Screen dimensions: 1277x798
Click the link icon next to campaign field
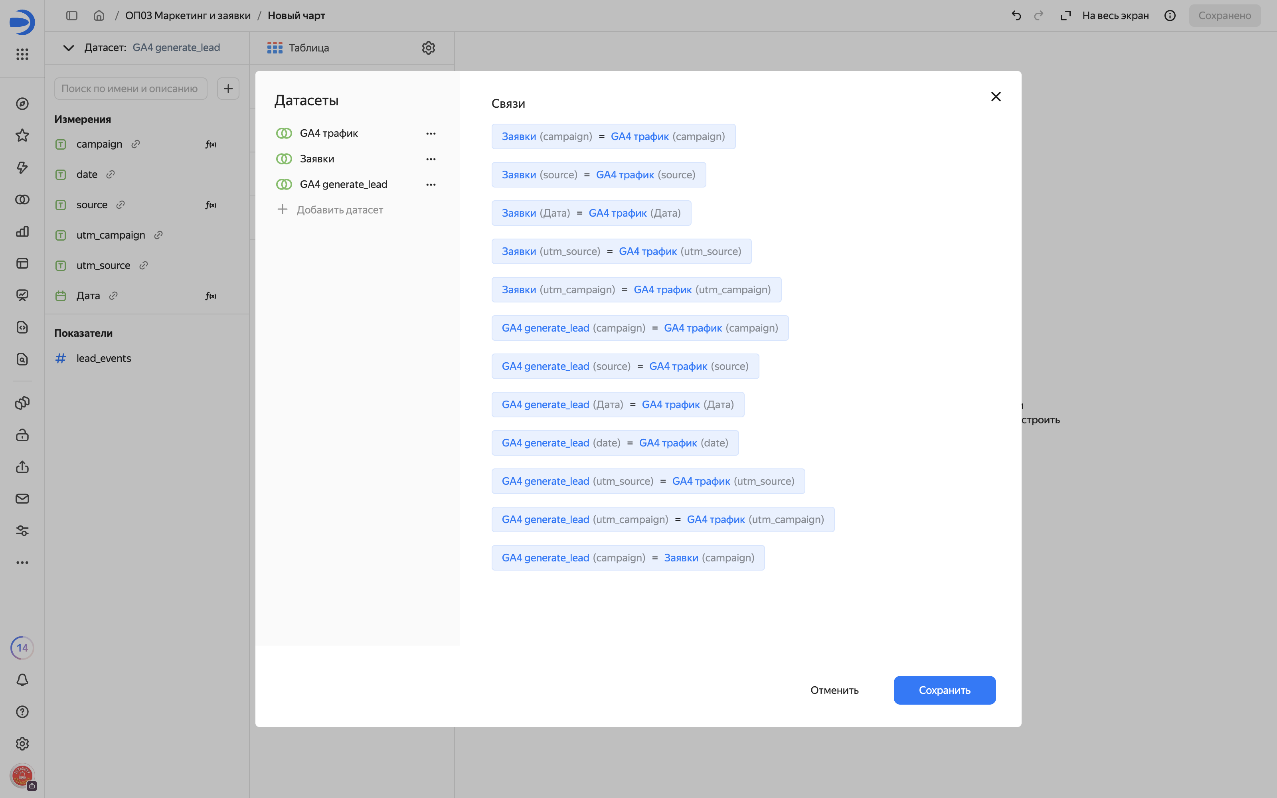pyautogui.click(x=136, y=144)
